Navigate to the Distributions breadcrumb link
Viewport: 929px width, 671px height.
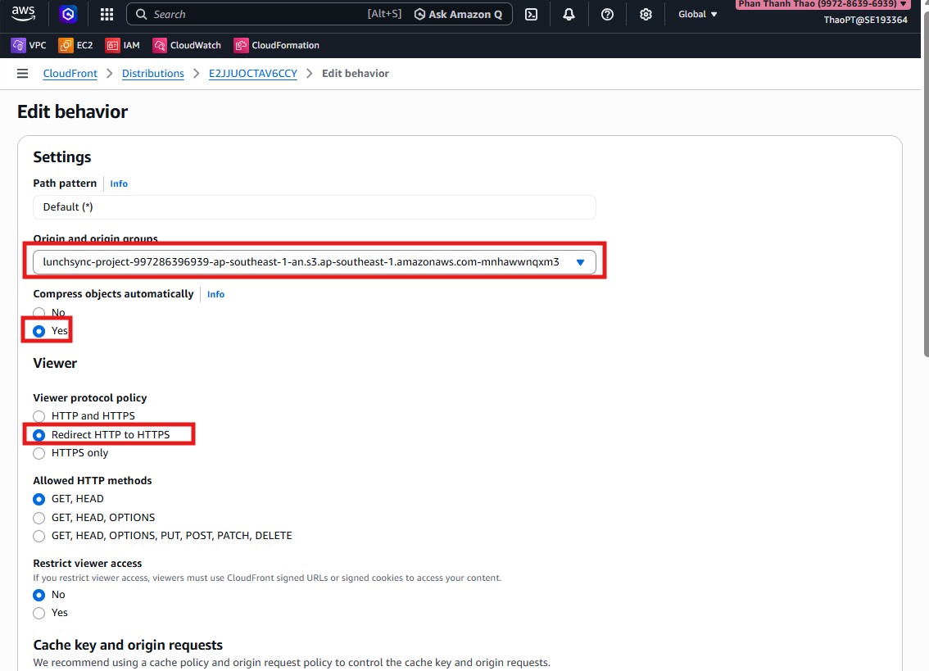pos(153,73)
